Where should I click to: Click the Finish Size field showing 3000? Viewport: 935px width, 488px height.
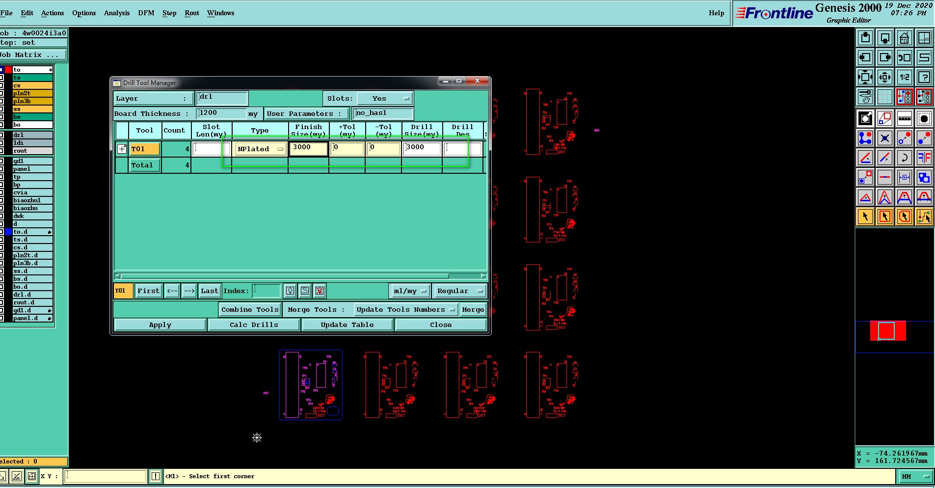click(x=309, y=148)
